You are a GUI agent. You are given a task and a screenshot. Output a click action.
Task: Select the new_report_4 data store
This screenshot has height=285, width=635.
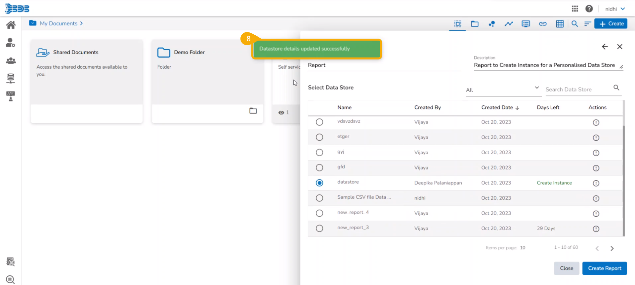coord(319,213)
